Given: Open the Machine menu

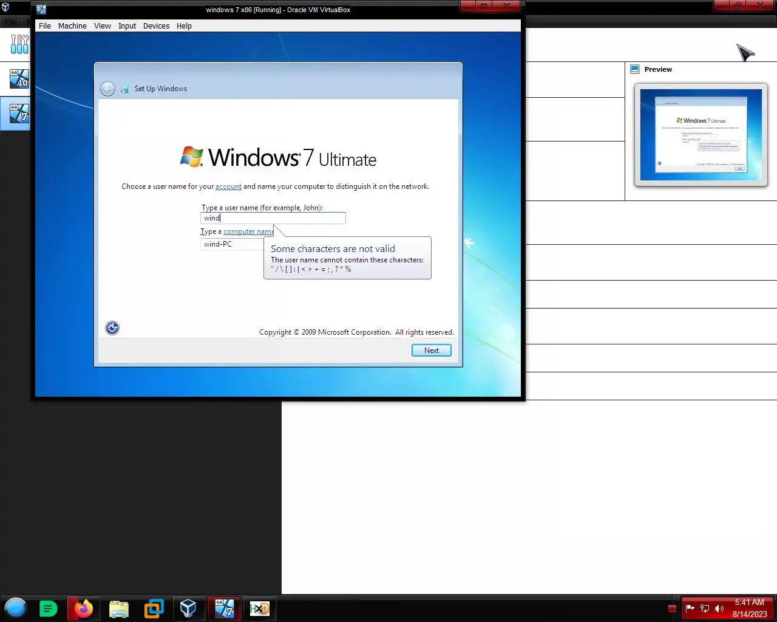Looking at the screenshot, I should click(x=72, y=26).
